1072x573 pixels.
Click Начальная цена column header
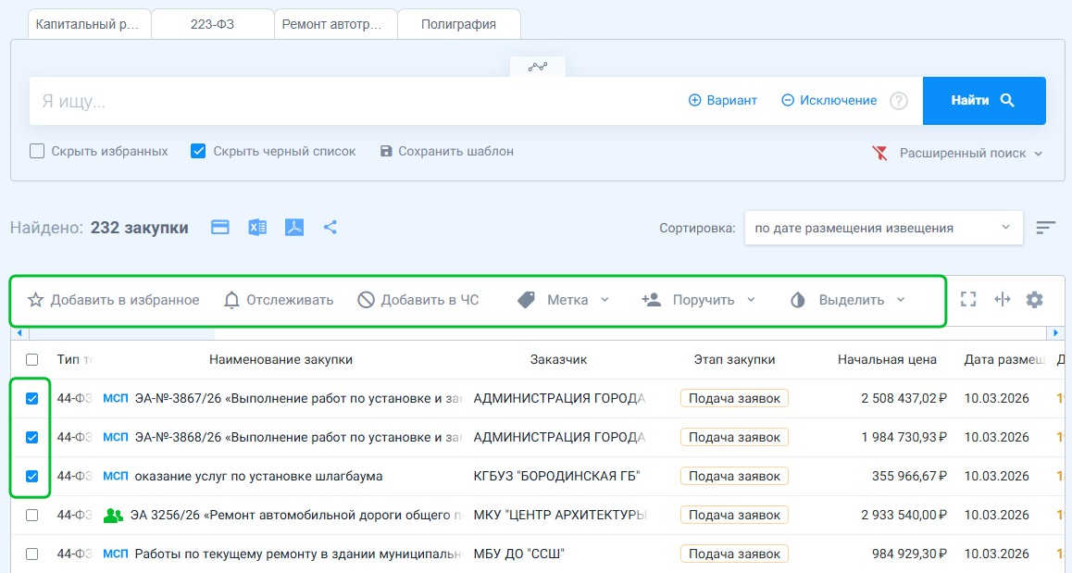pos(888,360)
